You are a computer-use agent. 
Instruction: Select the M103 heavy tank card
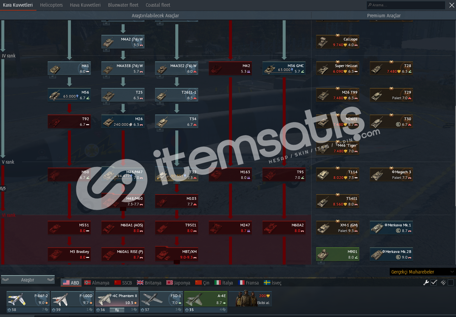click(177, 201)
